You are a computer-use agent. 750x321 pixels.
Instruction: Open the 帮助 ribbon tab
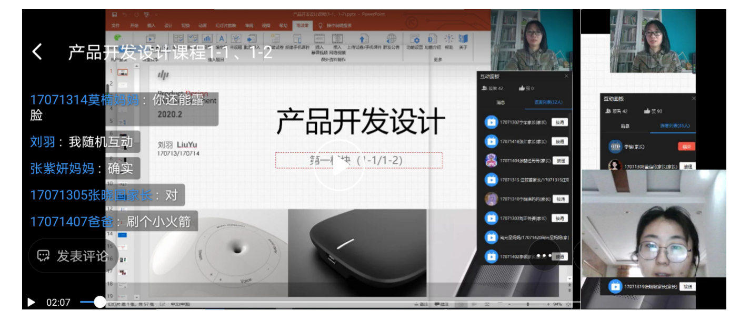(283, 25)
